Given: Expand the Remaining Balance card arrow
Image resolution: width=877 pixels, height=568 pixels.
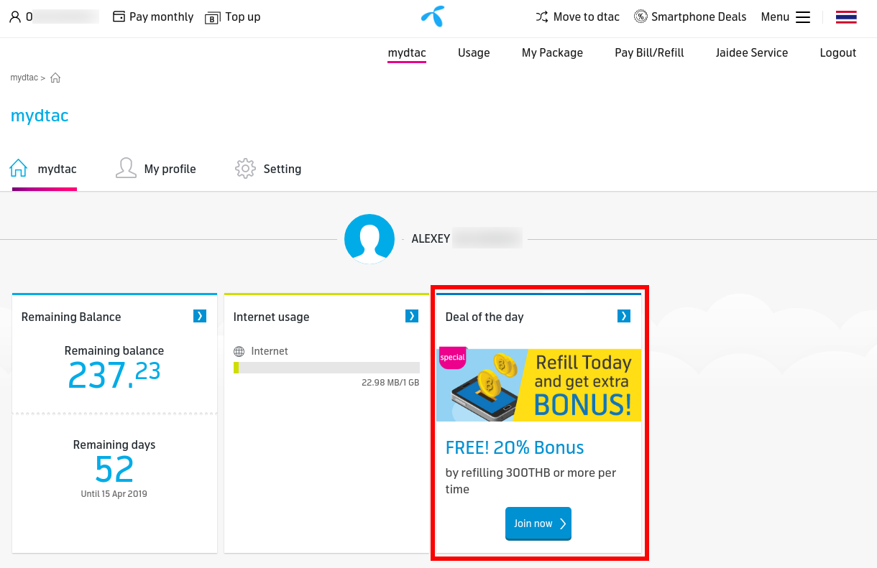Looking at the screenshot, I should [x=200, y=316].
